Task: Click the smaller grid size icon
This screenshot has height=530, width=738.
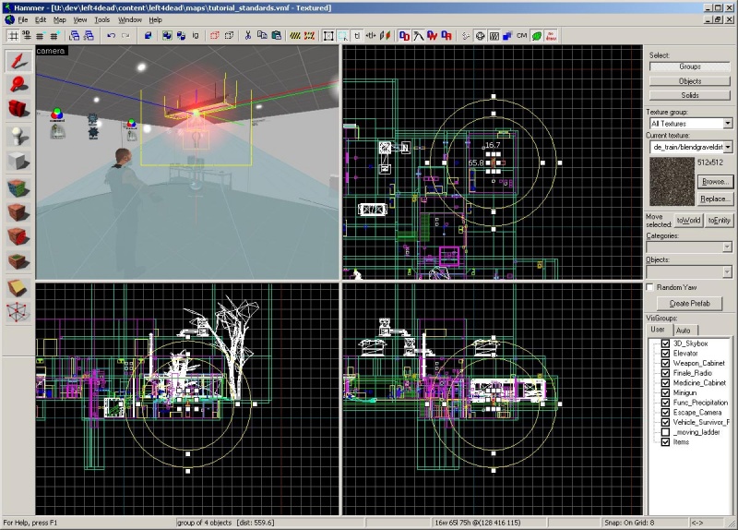Action: 41,36
